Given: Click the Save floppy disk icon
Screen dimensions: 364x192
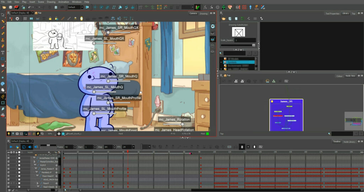Looking at the screenshot, I should [x=10, y=7].
